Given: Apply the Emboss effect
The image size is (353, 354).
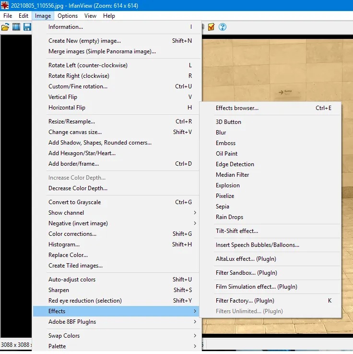Looking at the screenshot, I should click(x=271, y=143).
